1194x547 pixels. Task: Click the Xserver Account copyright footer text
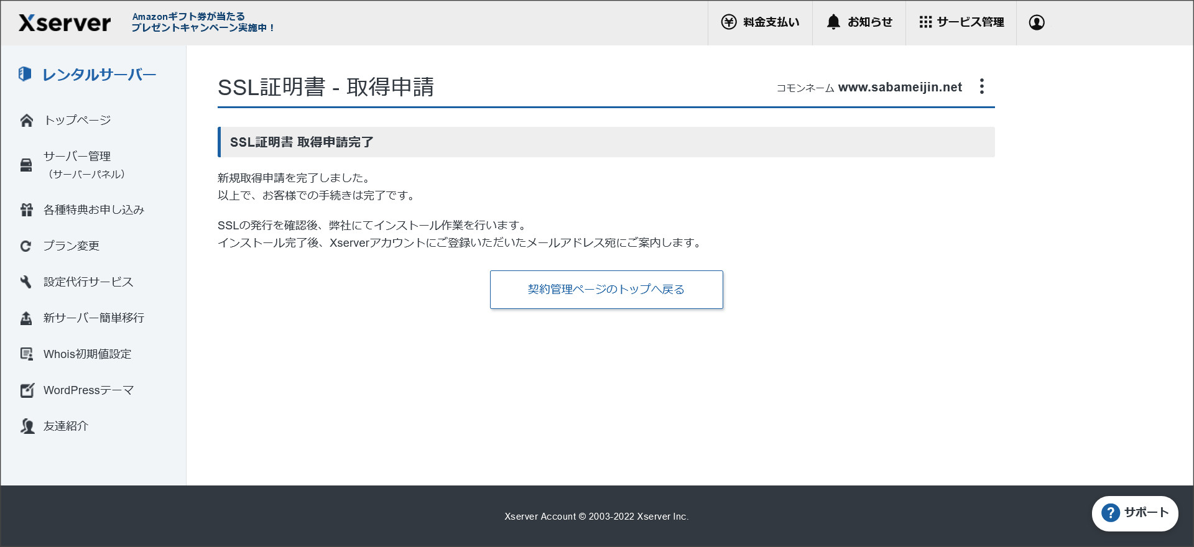596,517
